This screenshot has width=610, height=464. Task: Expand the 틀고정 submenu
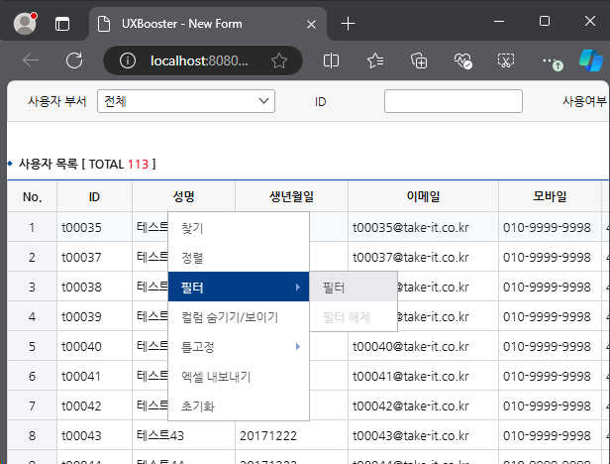pyautogui.click(x=239, y=346)
